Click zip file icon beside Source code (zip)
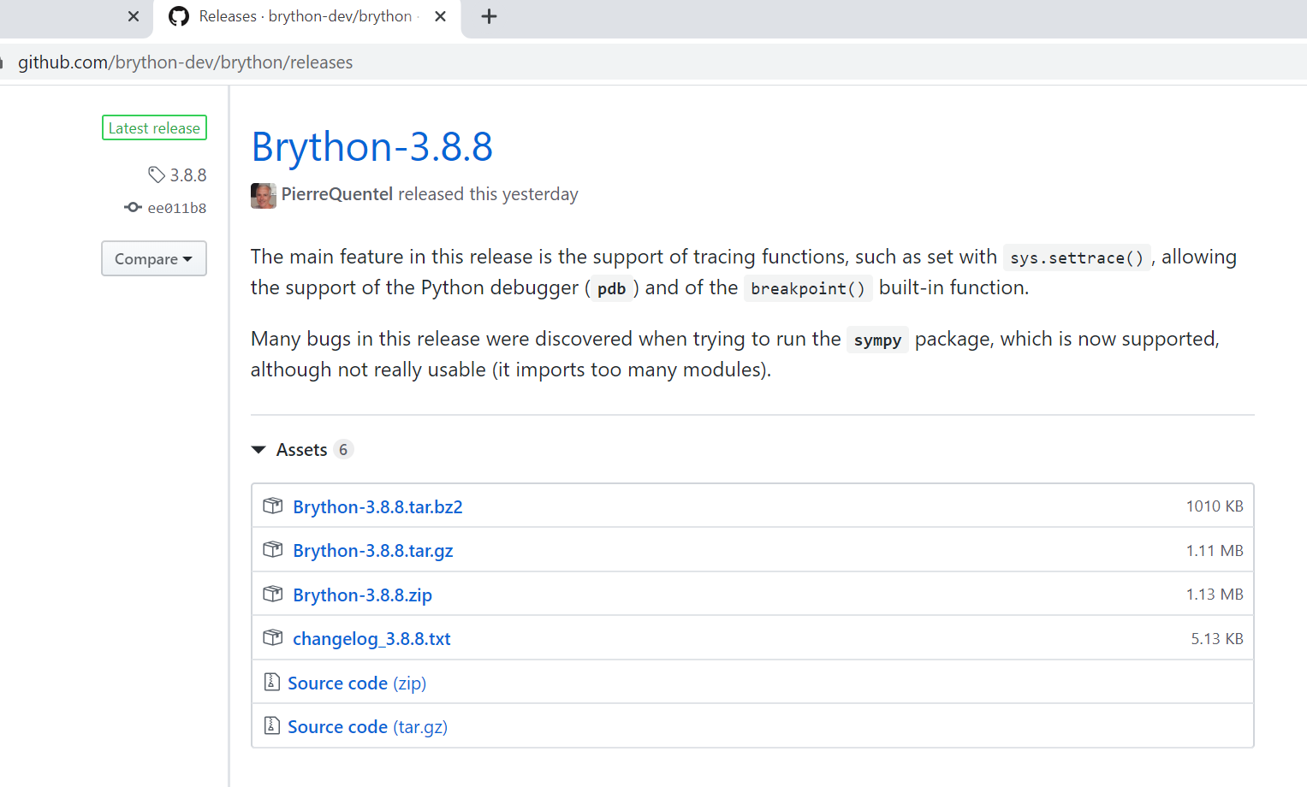The image size is (1307, 787). [x=272, y=682]
